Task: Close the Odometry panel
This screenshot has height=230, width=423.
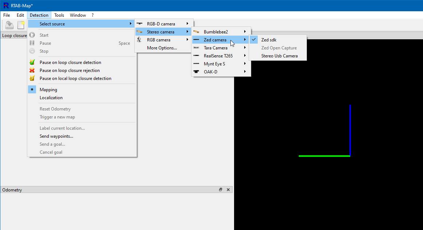Action: click(228, 190)
